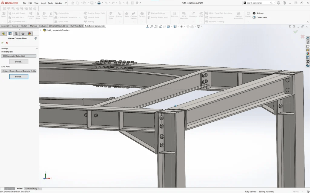Open the Custom Joint dropdown arrow
310x193 pixels.
[x=80, y=13]
